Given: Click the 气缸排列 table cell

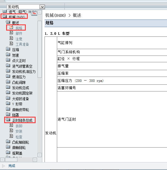Looking at the screenshot, I should [x=112, y=43].
